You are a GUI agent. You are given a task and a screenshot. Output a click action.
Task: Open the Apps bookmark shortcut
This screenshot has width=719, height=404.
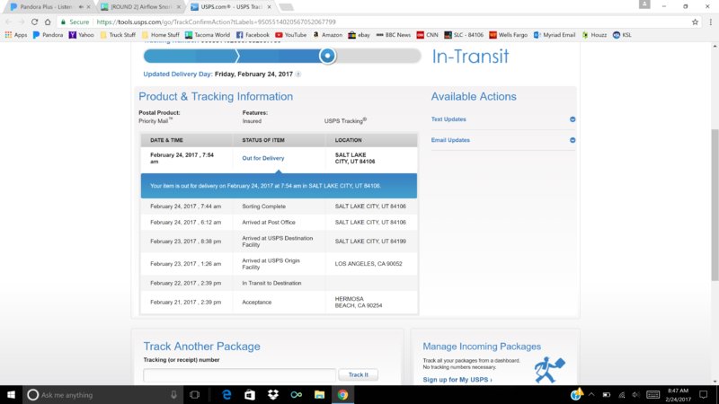16,35
